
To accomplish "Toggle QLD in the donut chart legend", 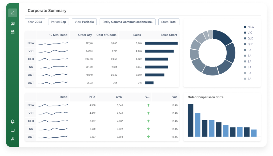I will tap(249, 38).
